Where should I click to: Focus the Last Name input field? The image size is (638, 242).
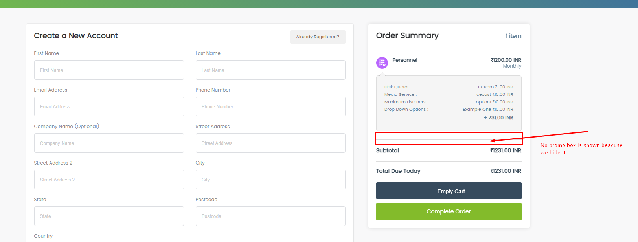click(x=270, y=70)
